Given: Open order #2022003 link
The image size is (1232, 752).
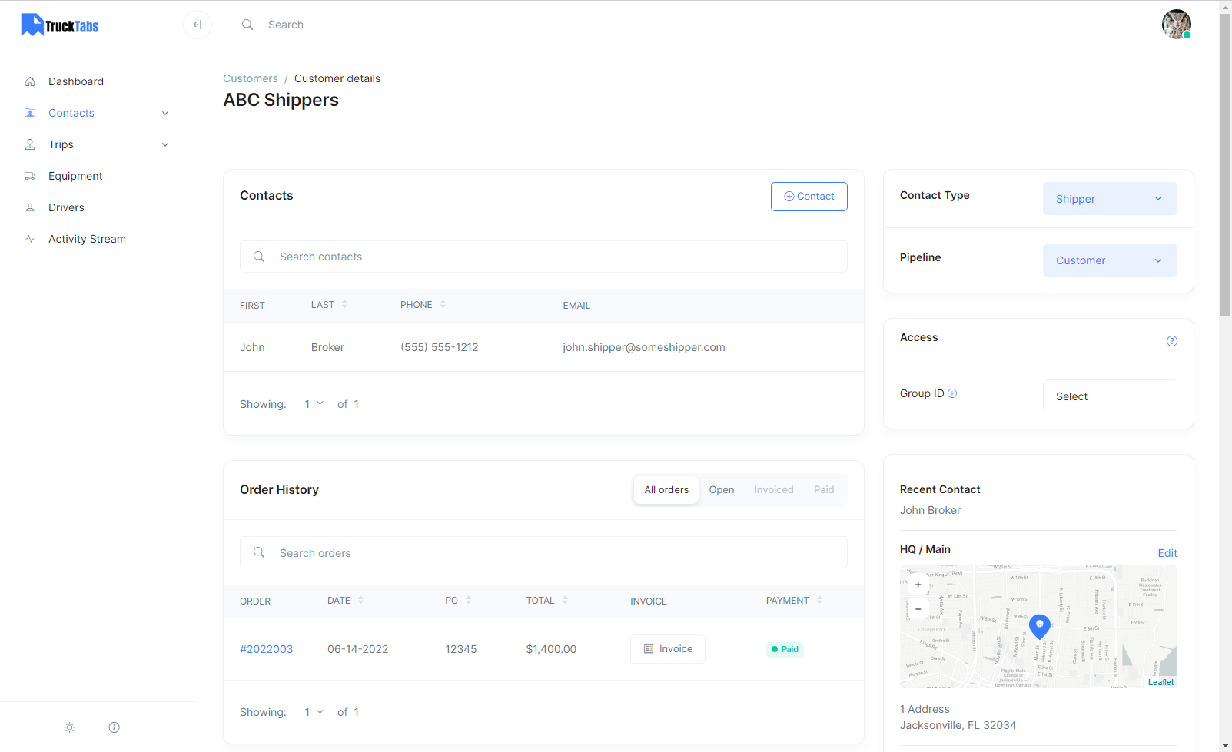Looking at the screenshot, I should (x=266, y=649).
